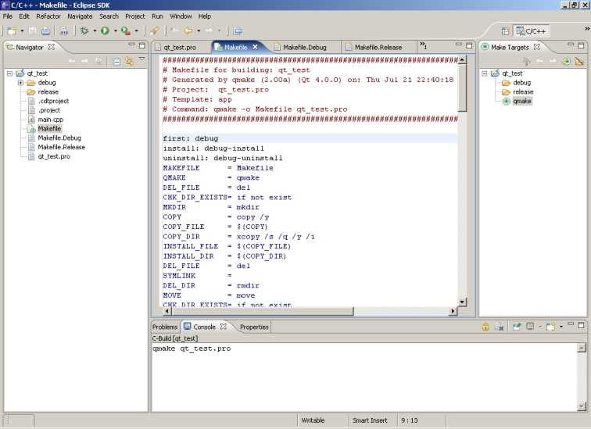Viewport: 591px width, 429px height.
Task: Open Debug icon dropdown arrow
Action: tap(95, 31)
